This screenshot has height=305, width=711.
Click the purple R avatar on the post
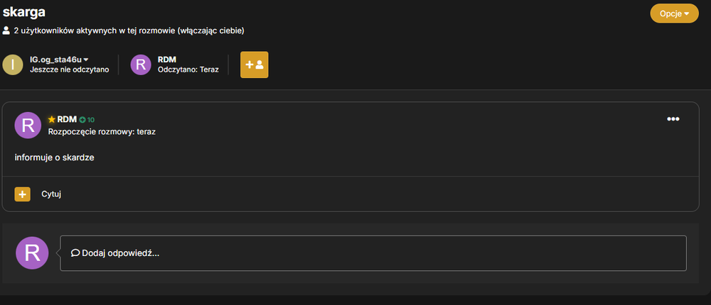[28, 126]
